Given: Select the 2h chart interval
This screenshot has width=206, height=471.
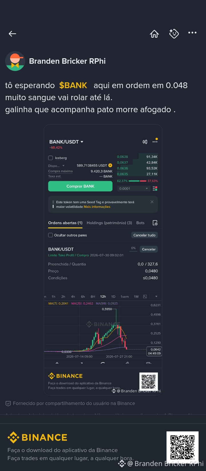Looking at the screenshot, I should coord(63,296).
